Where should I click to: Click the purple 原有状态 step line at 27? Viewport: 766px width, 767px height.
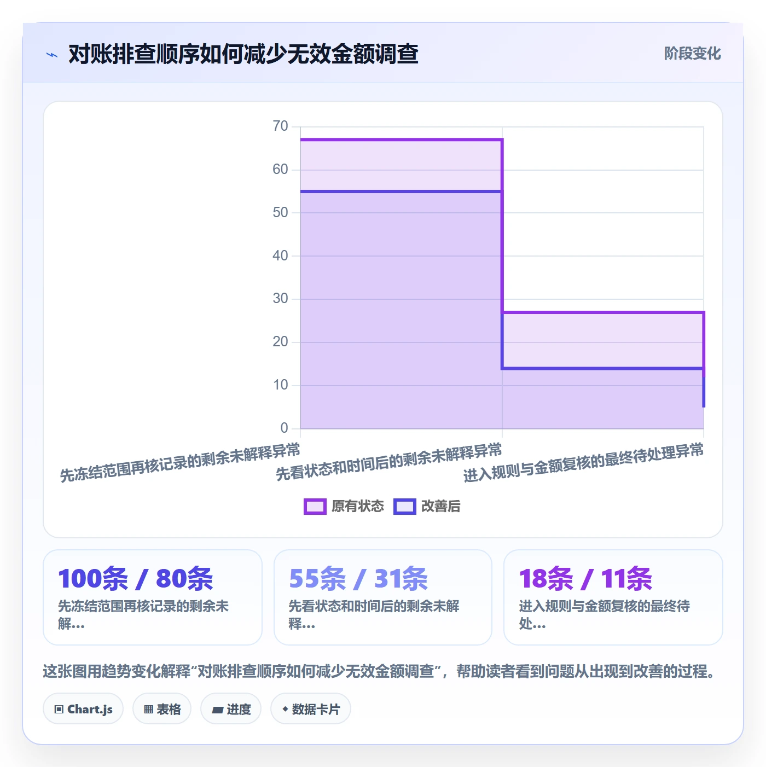[603, 312]
